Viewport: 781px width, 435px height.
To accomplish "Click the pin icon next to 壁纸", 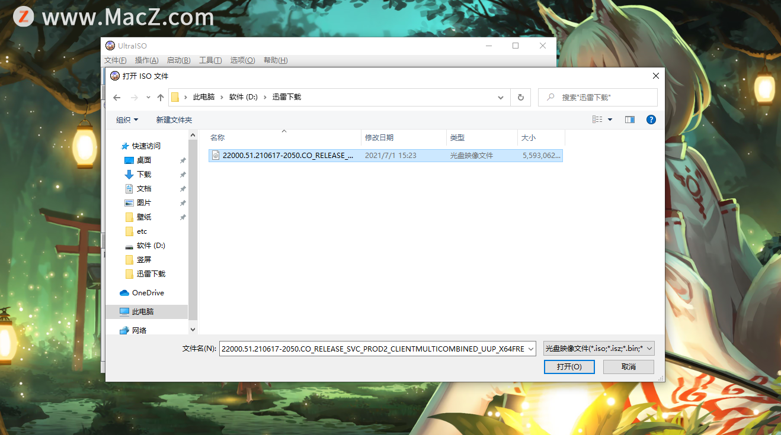I will 183,217.
